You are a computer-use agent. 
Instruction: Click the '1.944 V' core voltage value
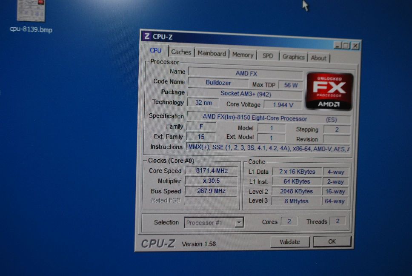(x=283, y=105)
